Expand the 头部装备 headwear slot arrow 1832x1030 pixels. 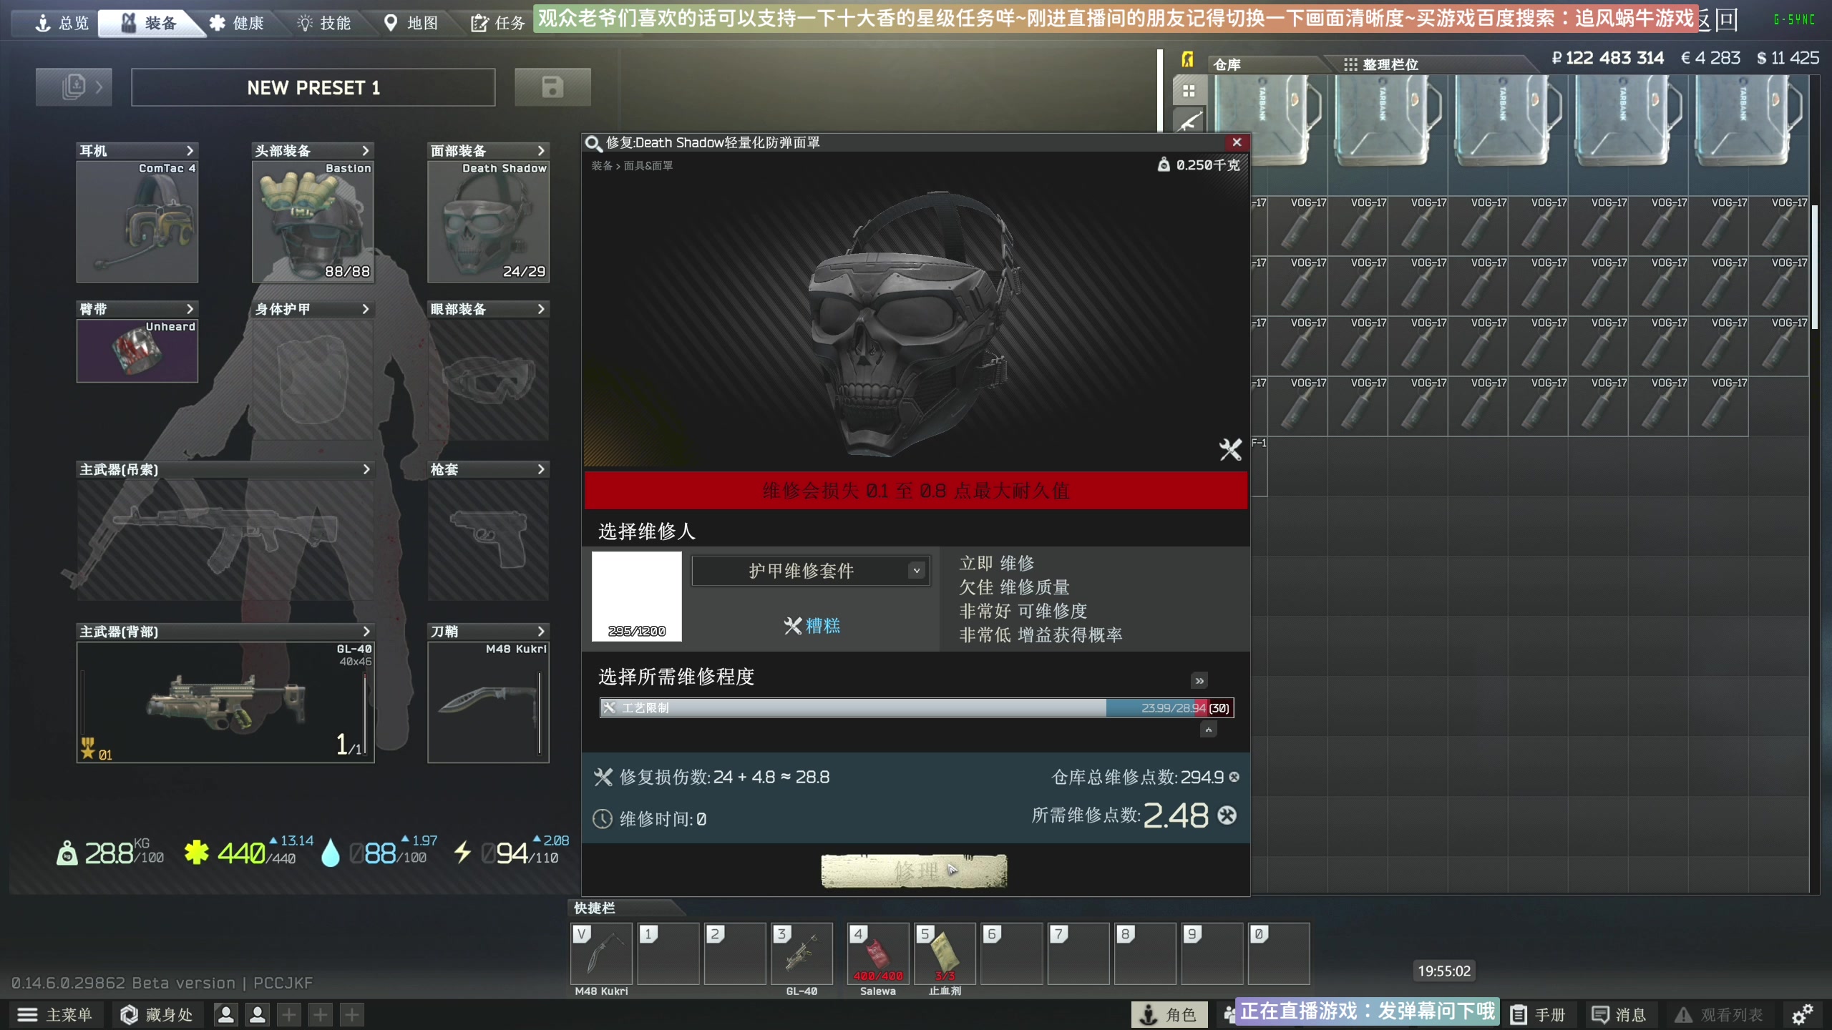[x=365, y=150]
